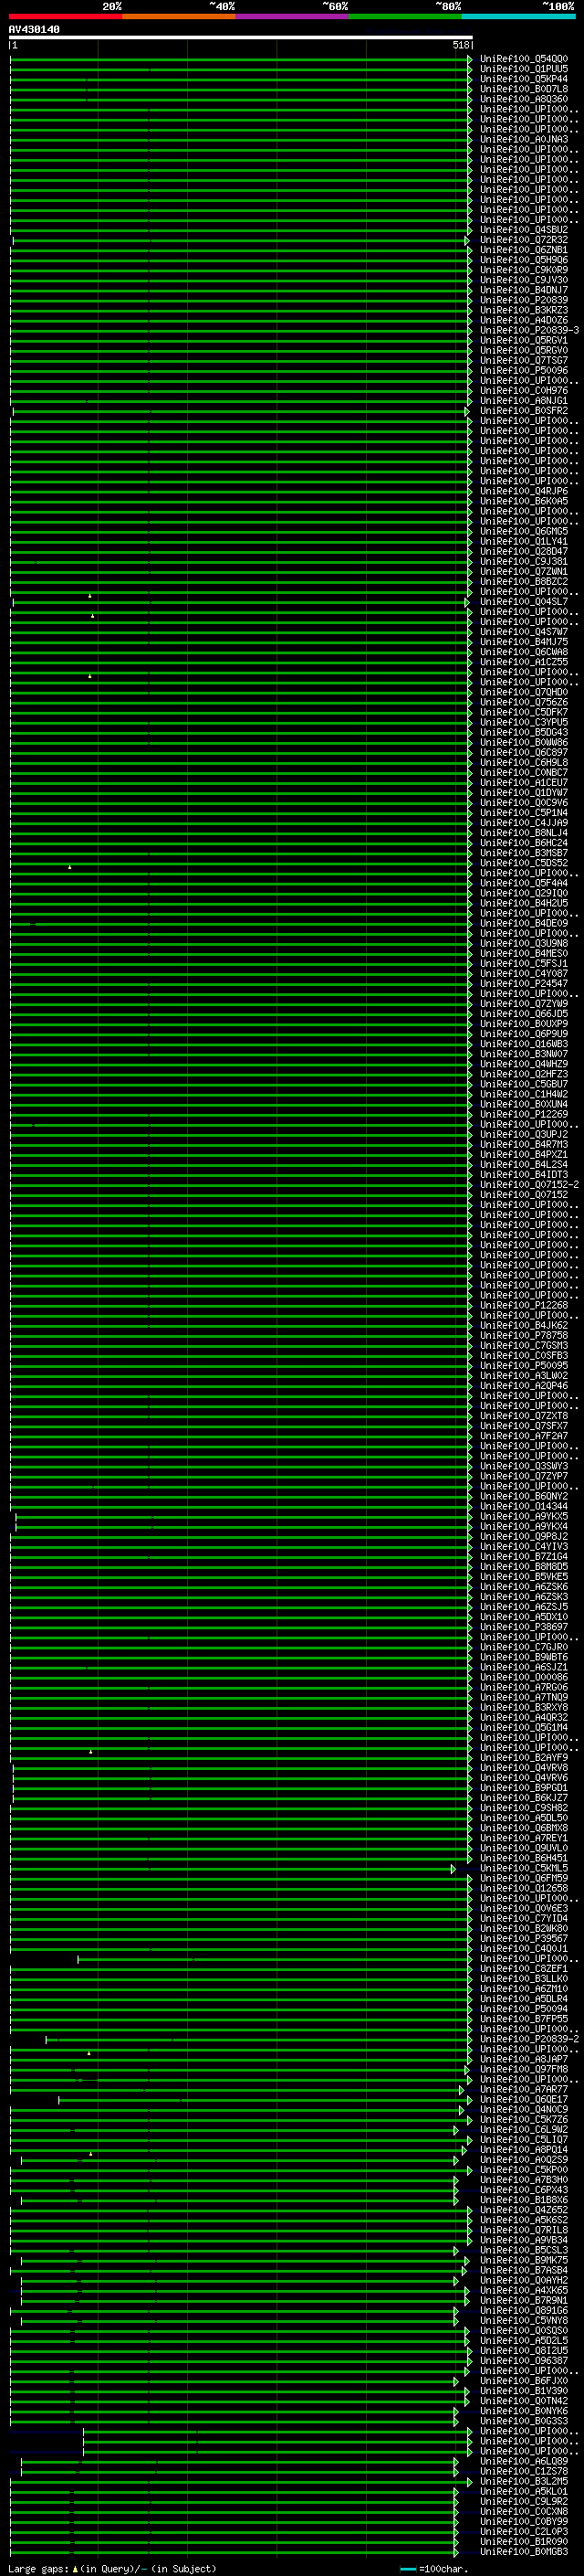The height and width of the screenshot is (2576, 584).
Task: Select the UniRef100_B4JK62 label
Action: [x=524, y=1325]
